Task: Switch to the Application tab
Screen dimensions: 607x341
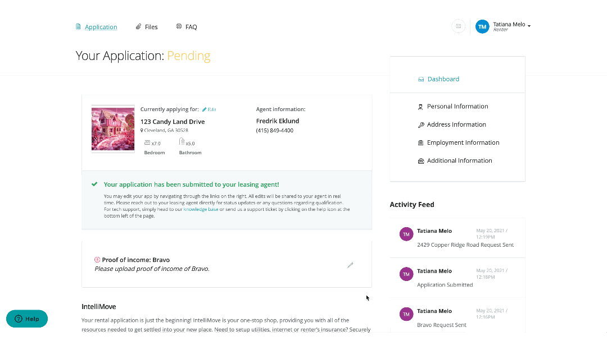Action: pyautogui.click(x=101, y=27)
